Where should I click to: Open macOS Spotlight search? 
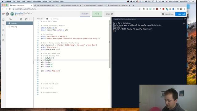pyautogui.click(x=190, y=1)
